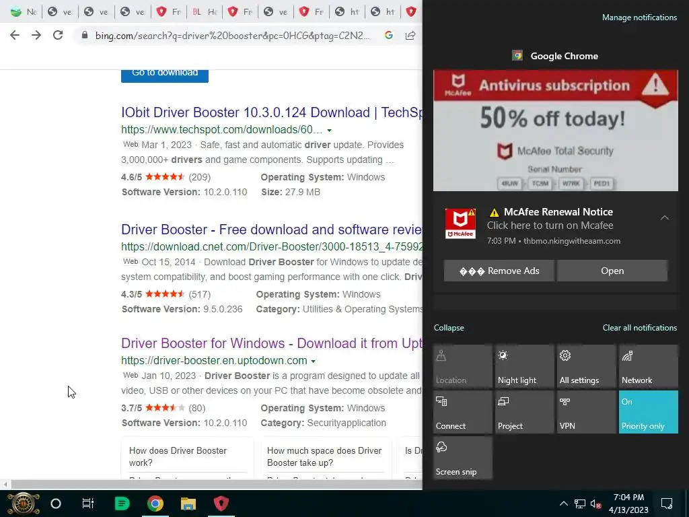This screenshot has width=689, height=517.
Task: Select the address bar URL field
Action: click(232, 36)
